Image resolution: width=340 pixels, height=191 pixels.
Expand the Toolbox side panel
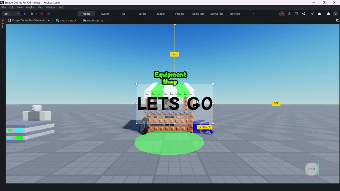pyautogui.click(x=2, y=23)
